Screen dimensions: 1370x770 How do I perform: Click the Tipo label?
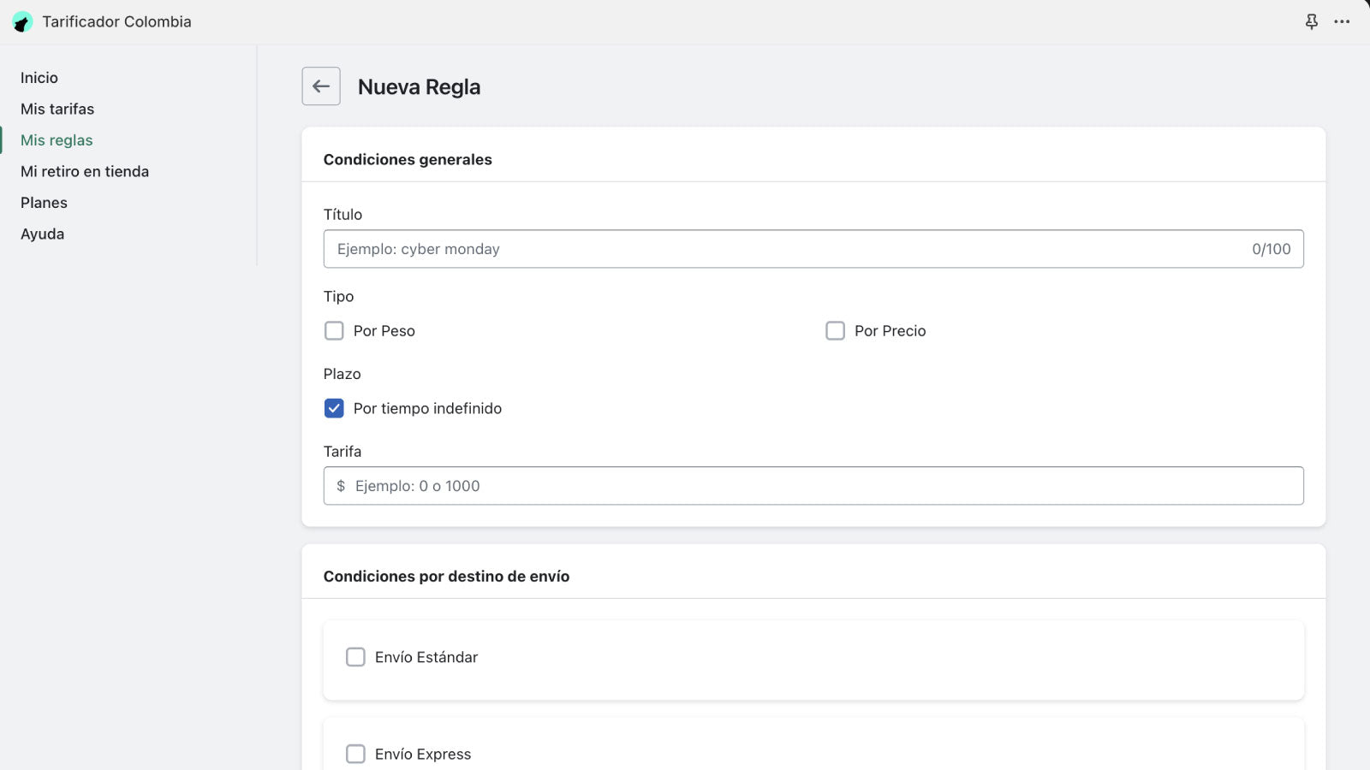tap(338, 297)
